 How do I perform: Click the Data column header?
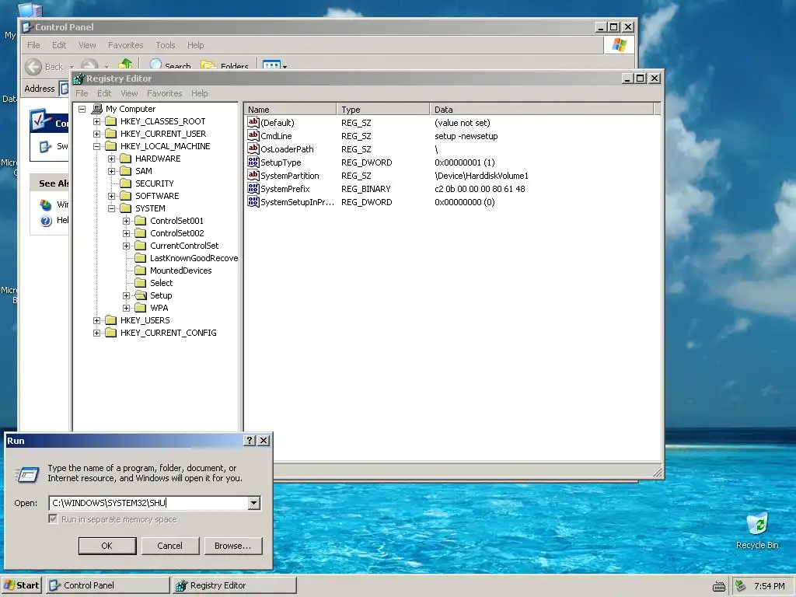tap(542, 109)
